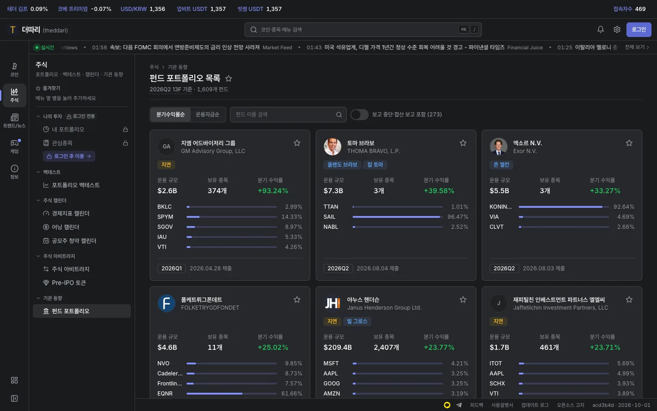Open the 정보 section in the left rail

pyautogui.click(x=15, y=172)
